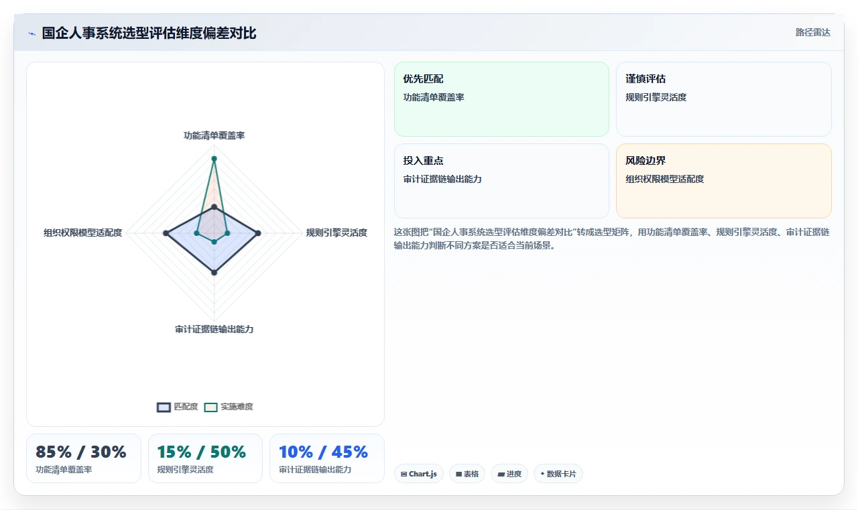858x510 pixels.
Task: Click the description paragraph starting 这张图把
Action: 612,239
